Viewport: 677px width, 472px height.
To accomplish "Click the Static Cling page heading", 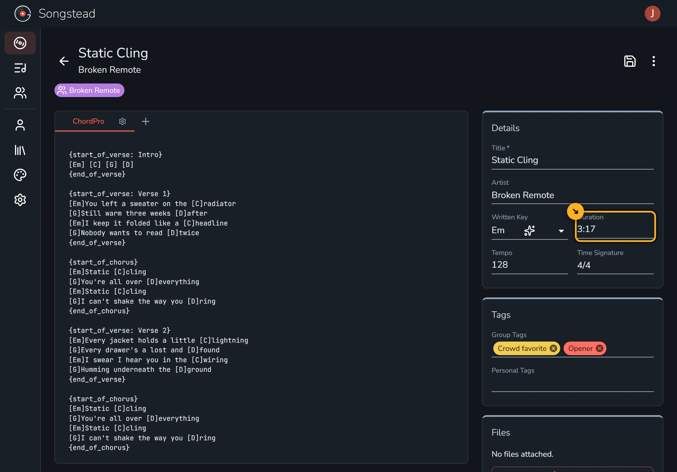I will [x=113, y=53].
